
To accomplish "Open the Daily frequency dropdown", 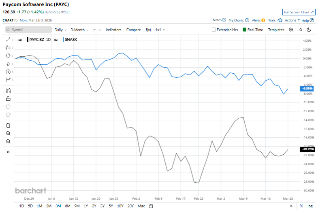I will coord(60,30).
